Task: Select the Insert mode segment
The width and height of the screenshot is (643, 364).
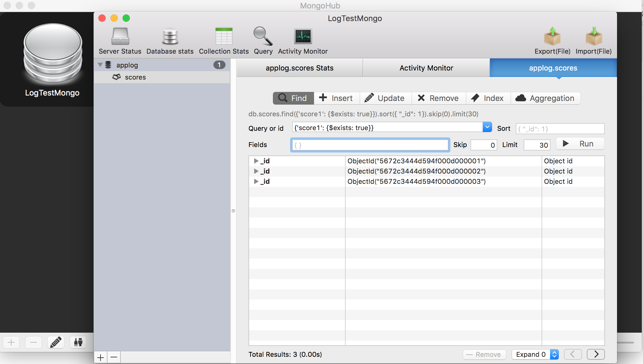Action: (x=337, y=98)
